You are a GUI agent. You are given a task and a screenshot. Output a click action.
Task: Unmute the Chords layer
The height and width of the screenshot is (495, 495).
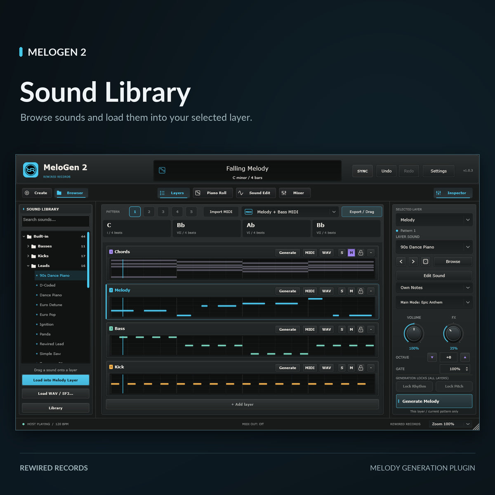(x=351, y=252)
